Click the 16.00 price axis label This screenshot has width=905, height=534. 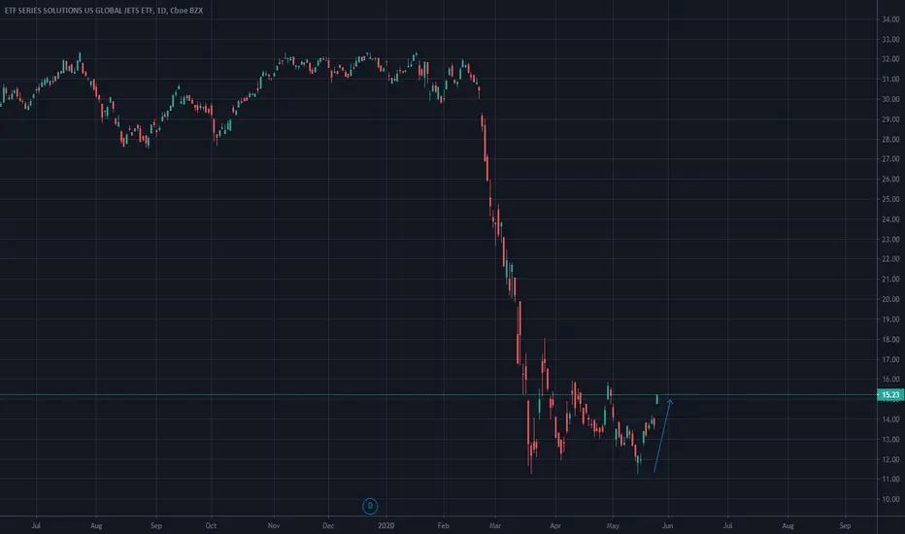tap(890, 380)
